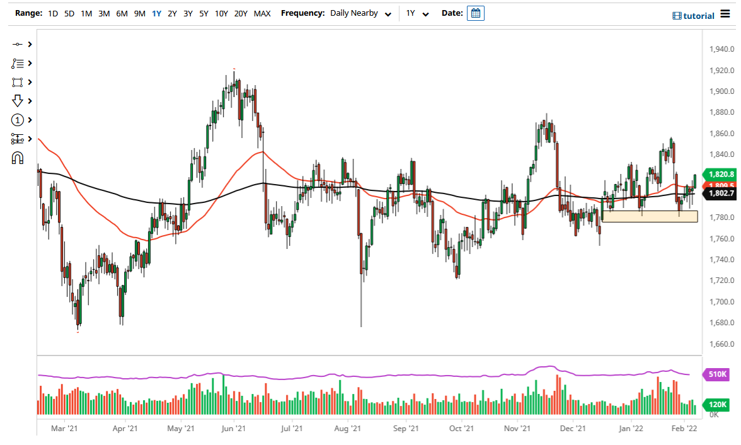Screen dimensions: 741x445
Task: Set range to MAX
Action: [x=262, y=14]
